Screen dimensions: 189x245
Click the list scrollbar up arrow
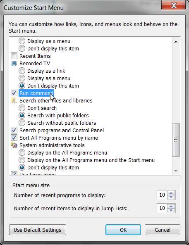coord(176,42)
